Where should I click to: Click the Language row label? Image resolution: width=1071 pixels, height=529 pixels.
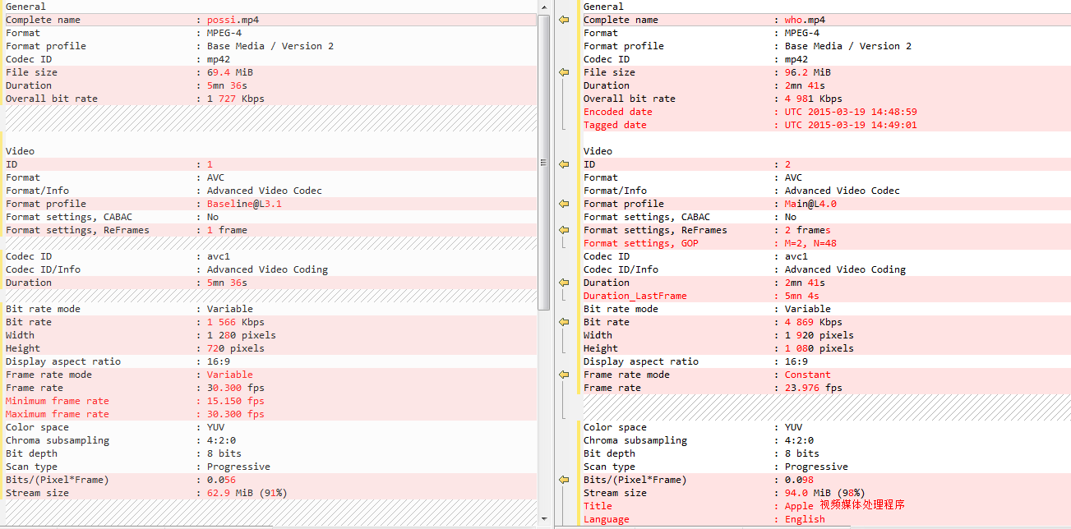point(607,519)
